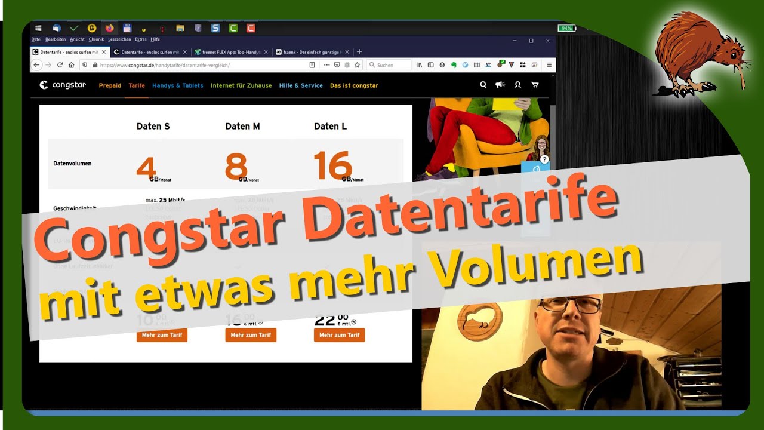Click the 94% battery indicator

pyautogui.click(x=566, y=28)
